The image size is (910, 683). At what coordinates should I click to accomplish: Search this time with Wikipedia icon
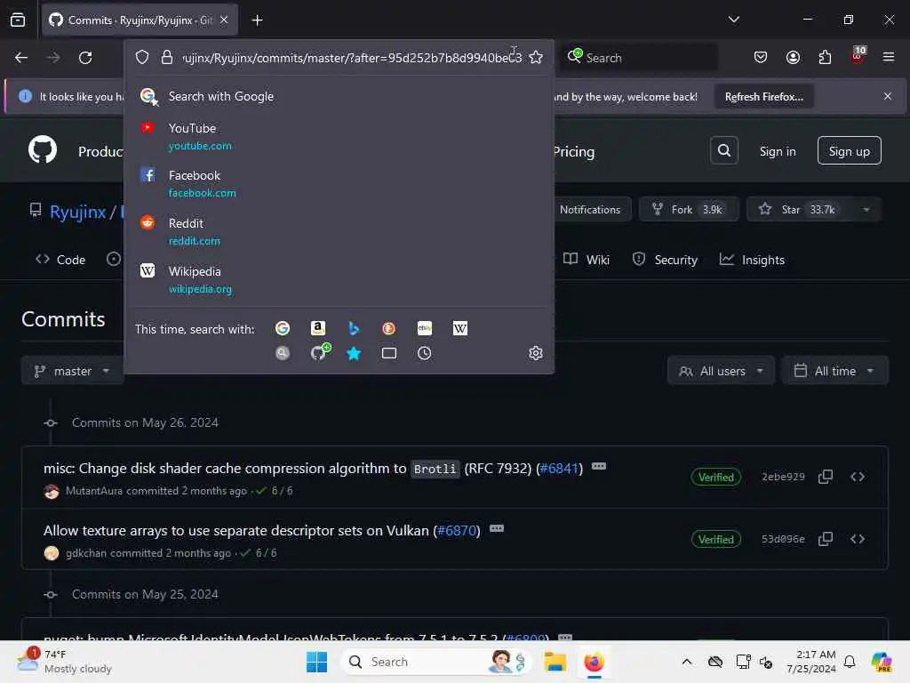pos(459,329)
